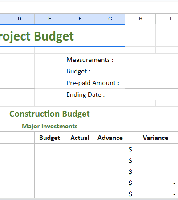Select the value cell beside Ending Date
The width and height of the screenshot is (178, 200).
[152, 94]
